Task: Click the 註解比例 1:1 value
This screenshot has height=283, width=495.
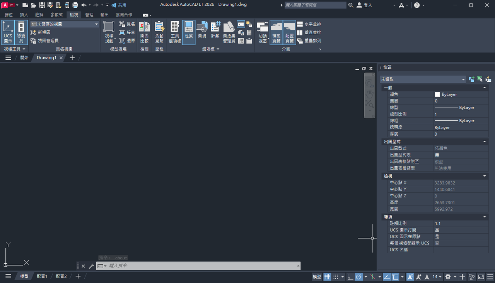Action: (461, 223)
